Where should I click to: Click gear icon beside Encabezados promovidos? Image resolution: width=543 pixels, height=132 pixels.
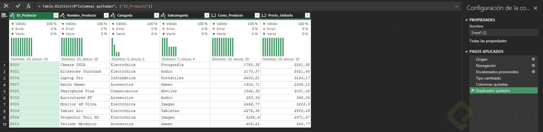point(533,72)
